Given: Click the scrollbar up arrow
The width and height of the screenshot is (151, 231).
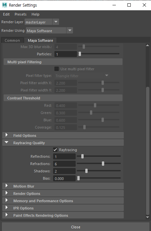Looking at the screenshot, I should (x=147, y=45).
